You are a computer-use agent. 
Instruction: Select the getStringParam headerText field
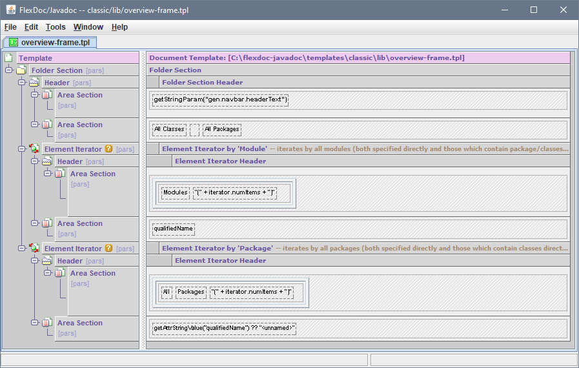pyautogui.click(x=219, y=100)
